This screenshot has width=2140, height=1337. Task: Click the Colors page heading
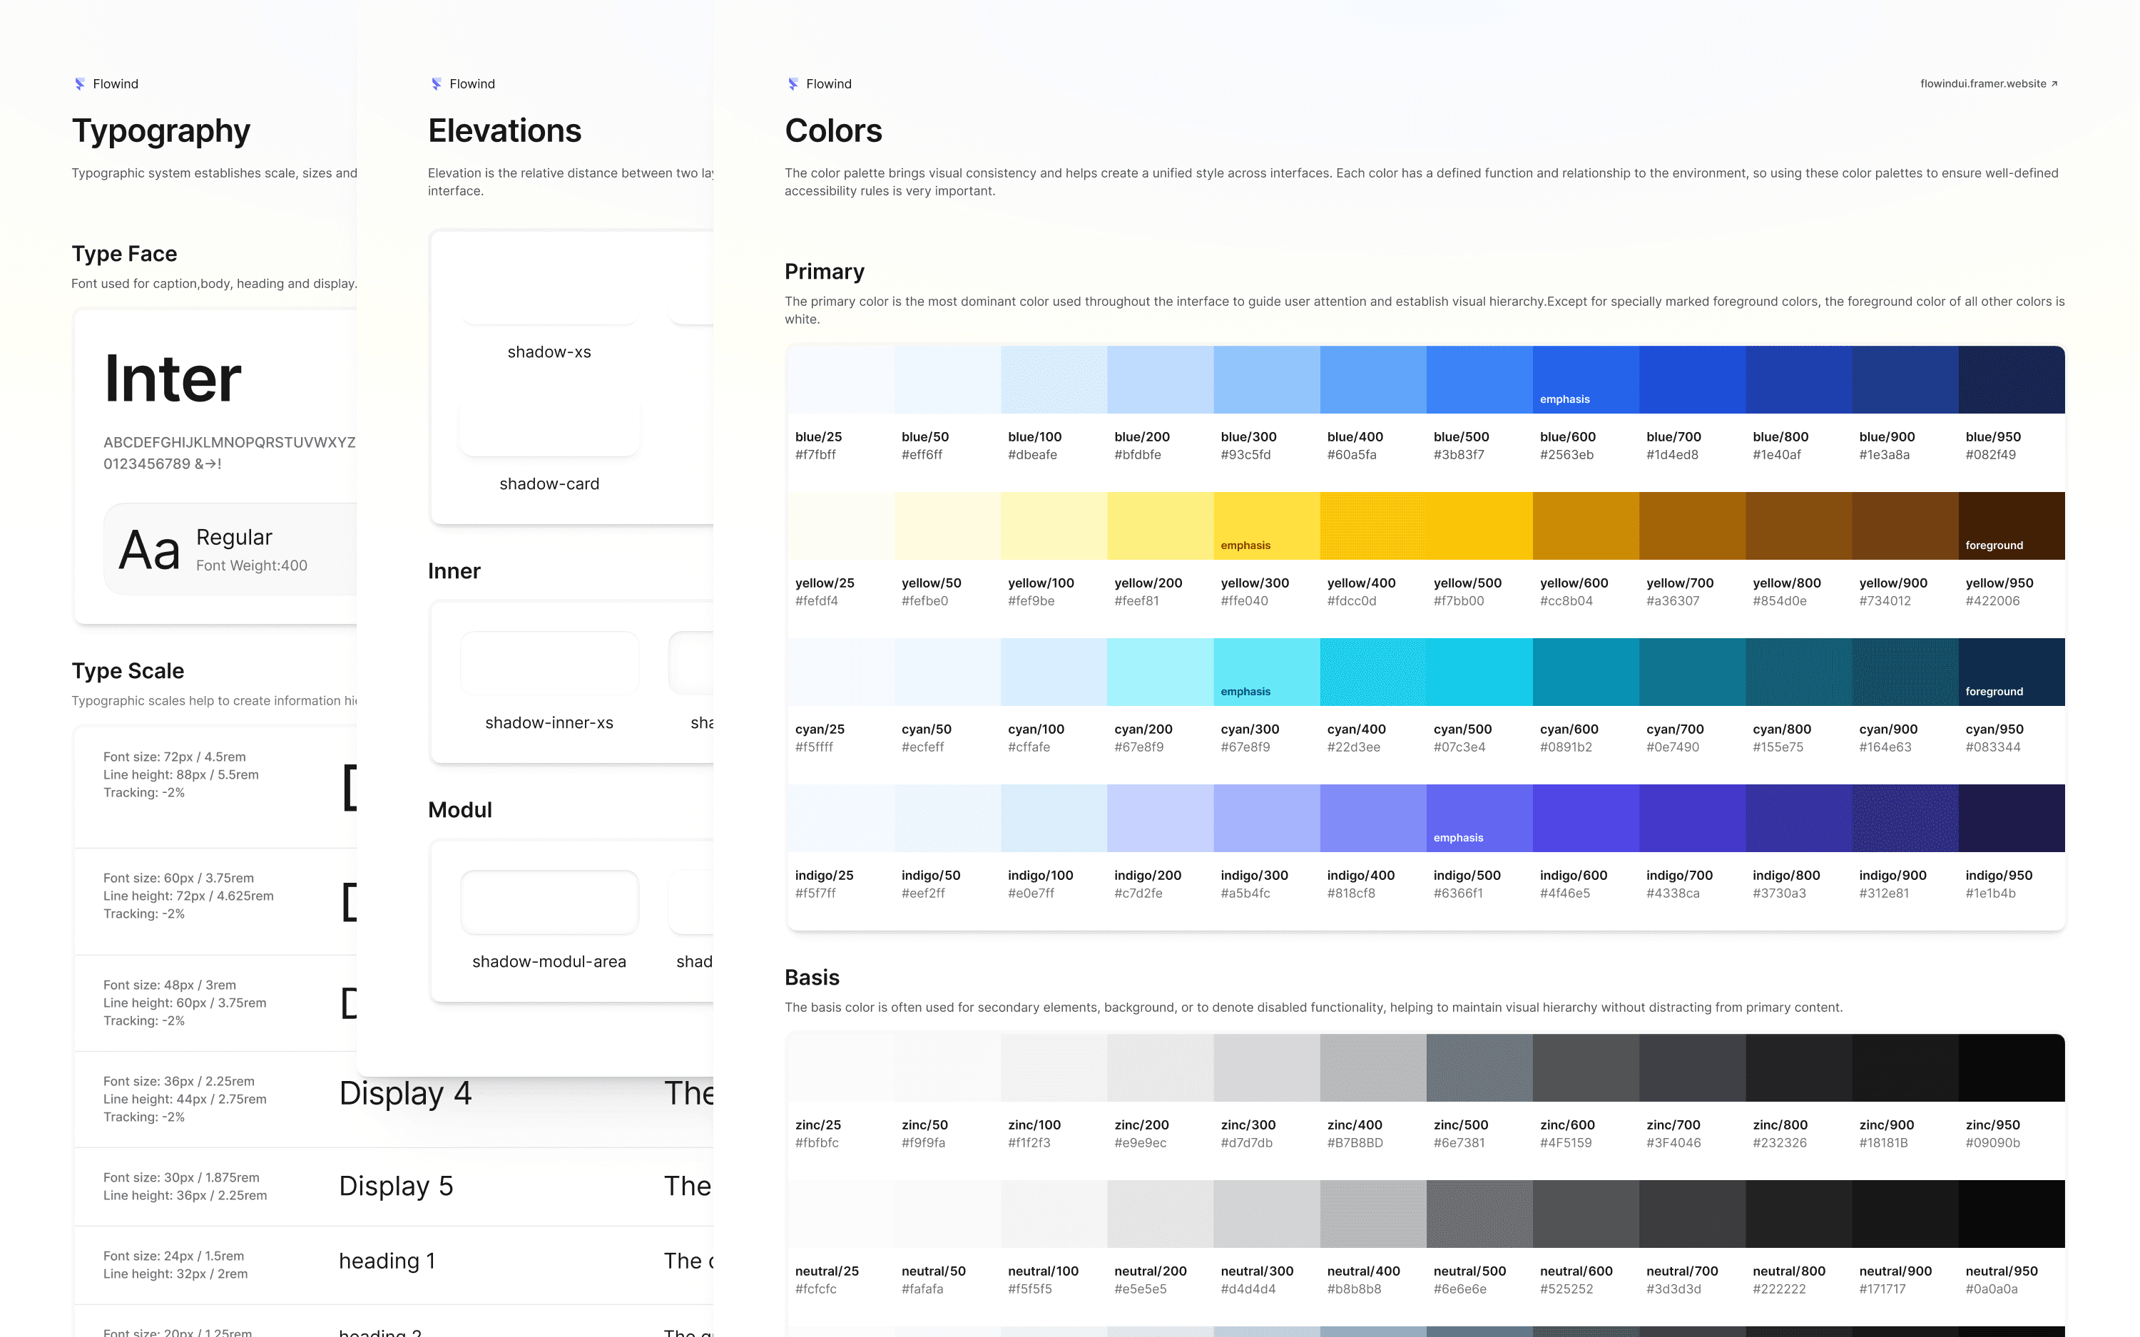coord(833,131)
